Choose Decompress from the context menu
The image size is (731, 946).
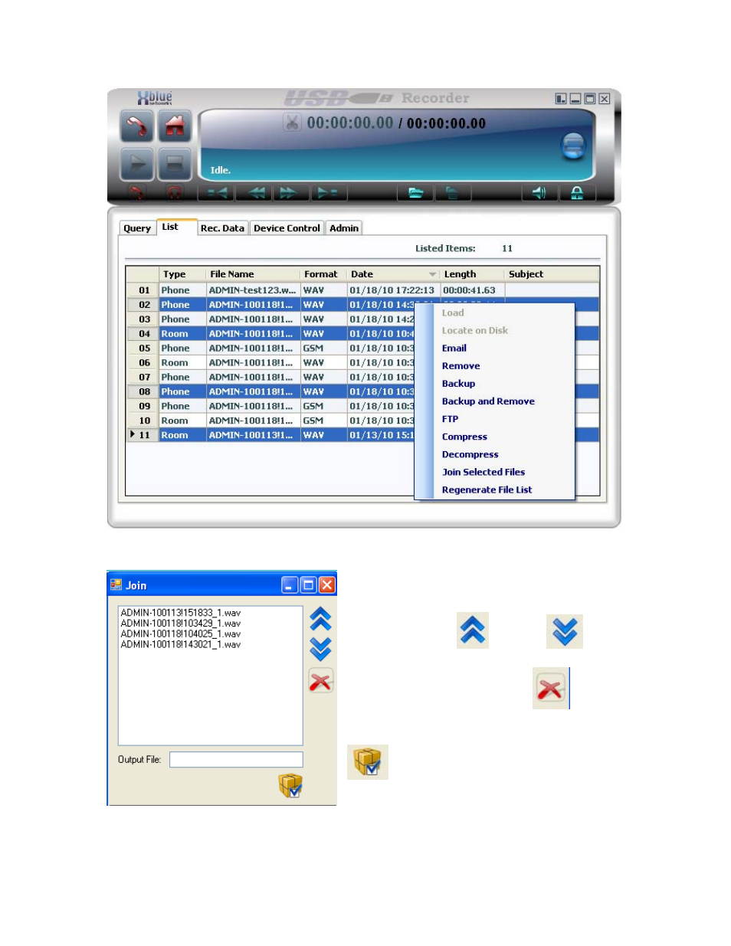coord(470,454)
